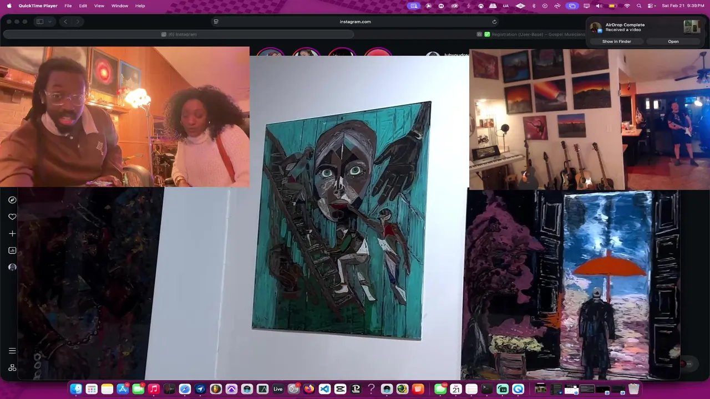The width and height of the screenshot is (710, 399).
Task: Click the date and time in menu bar
Action: click(x=683, y=6)
